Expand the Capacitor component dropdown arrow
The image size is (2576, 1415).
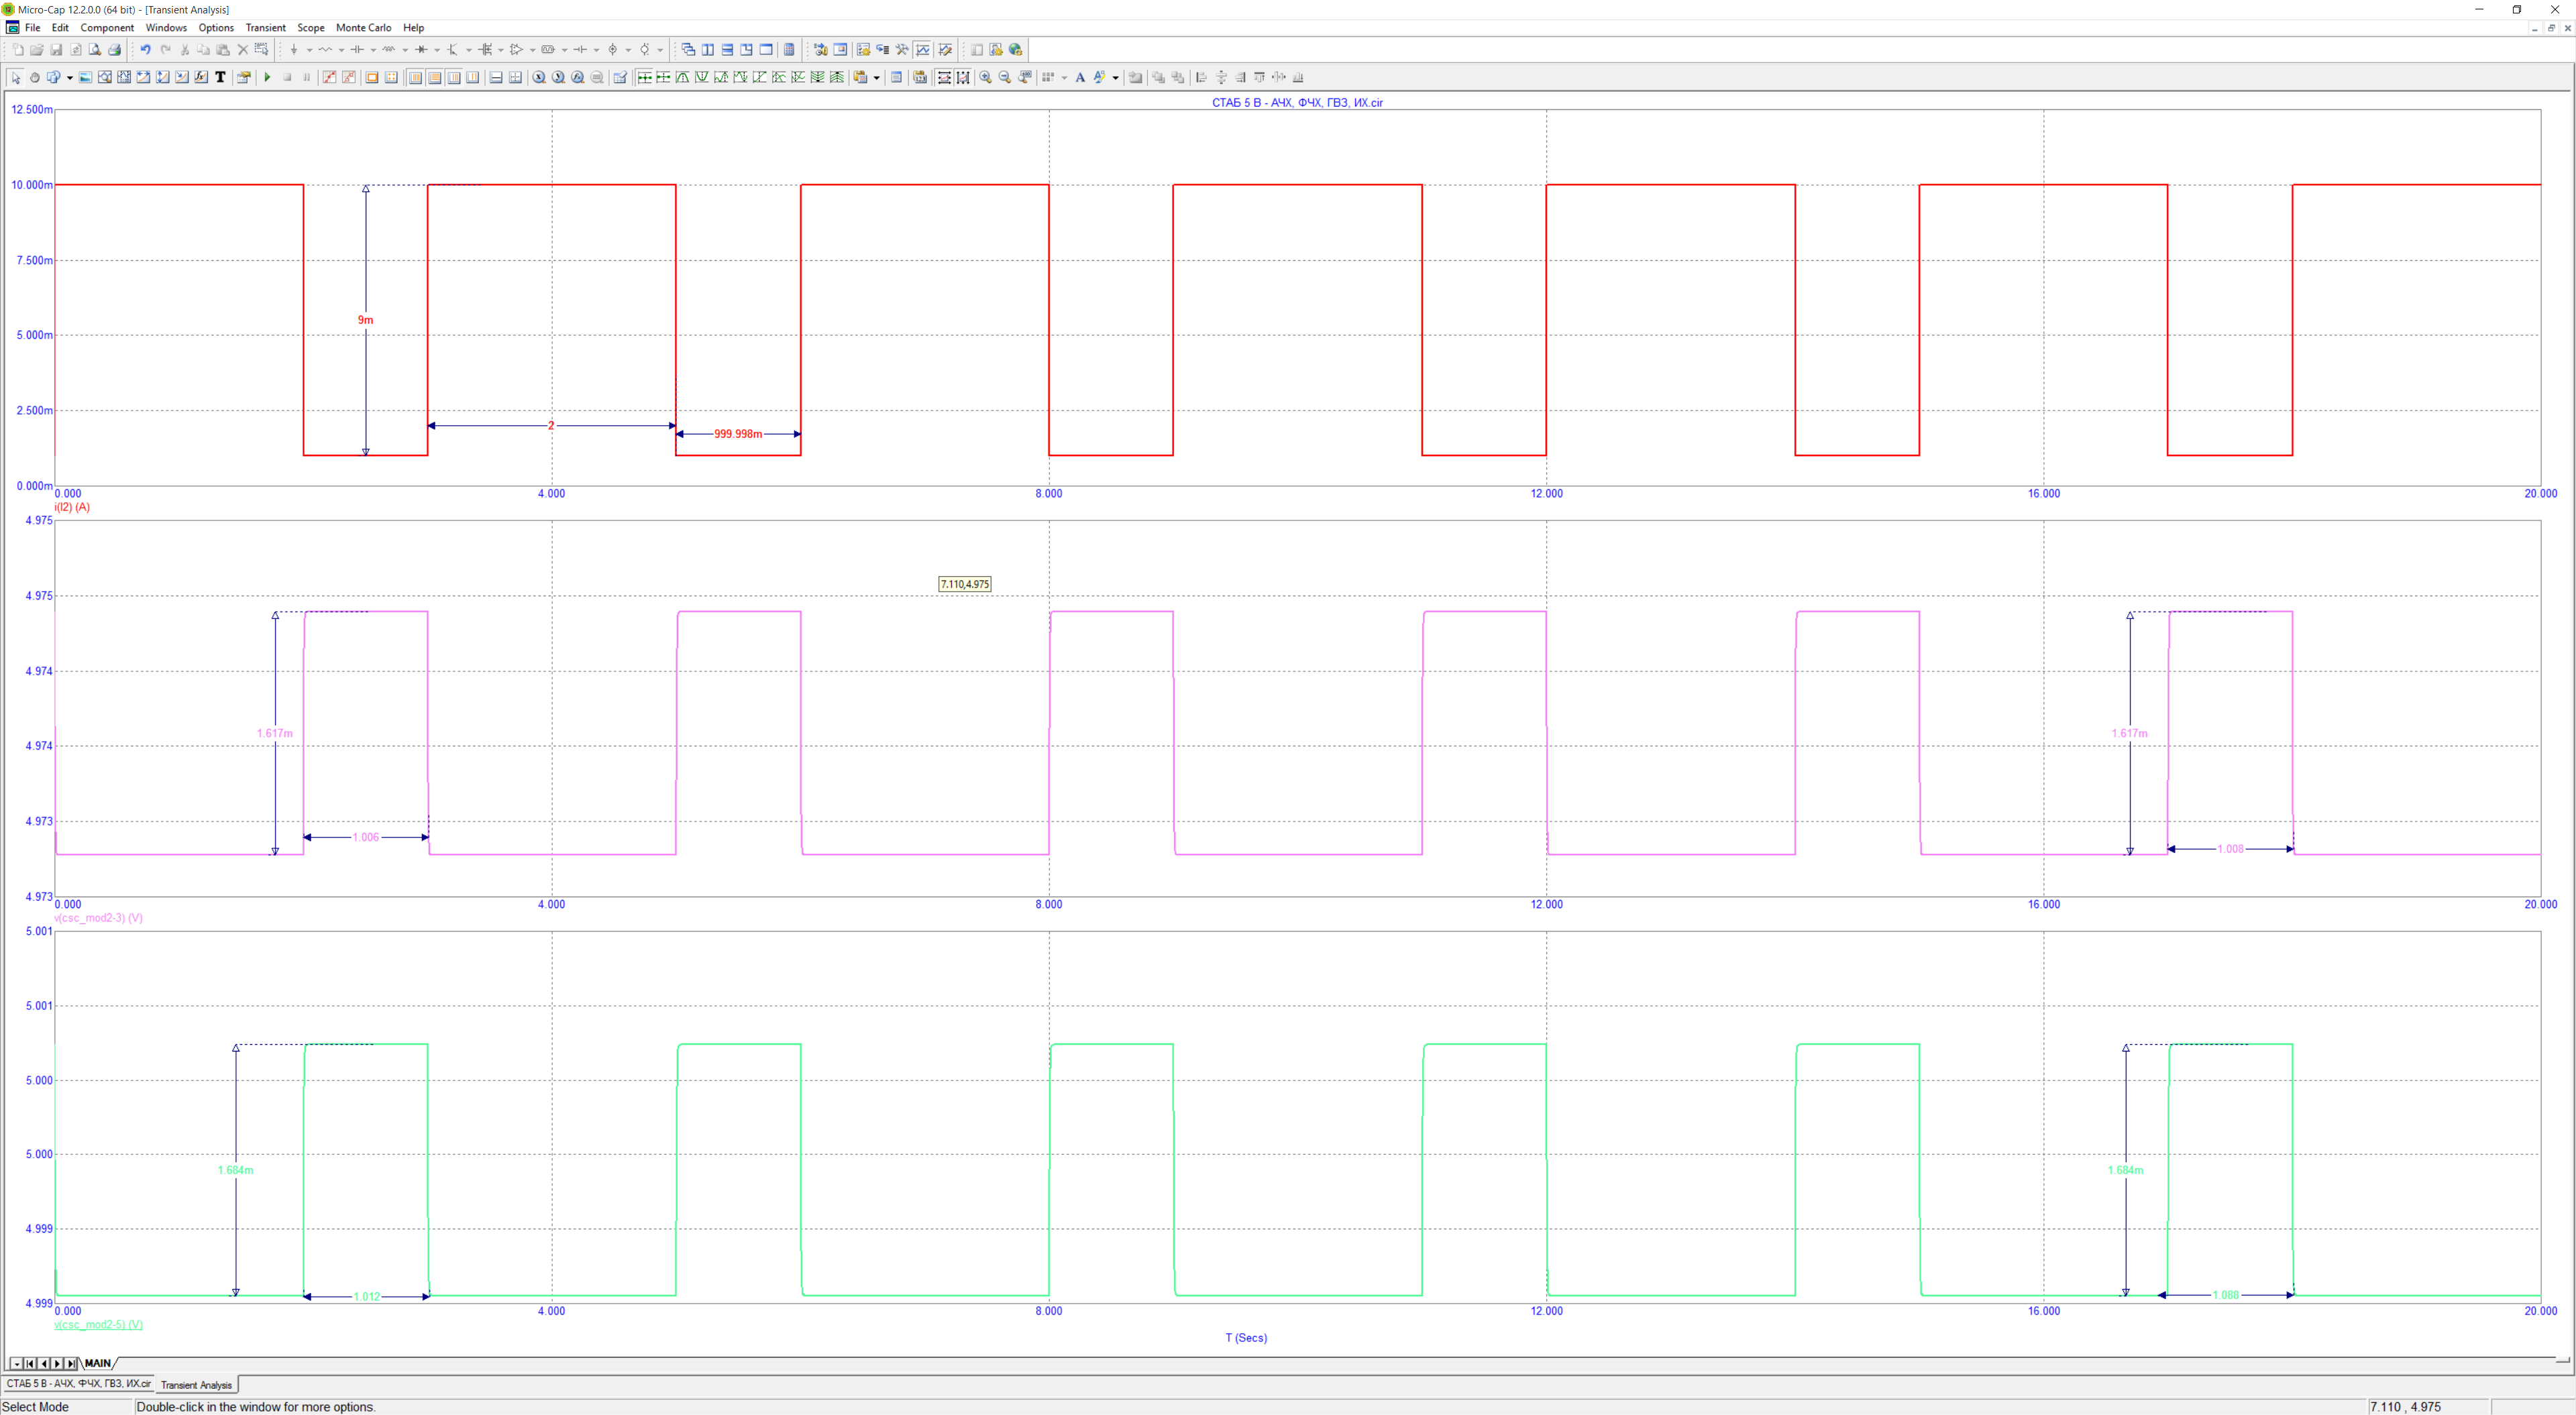click(373, 50)
